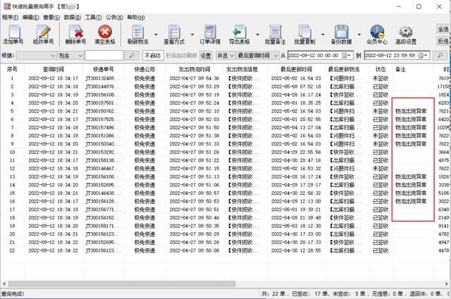Open the 帮助(H) menu
Image resolution: width=451 pixels, height=299 pixels.
[136, 18]
